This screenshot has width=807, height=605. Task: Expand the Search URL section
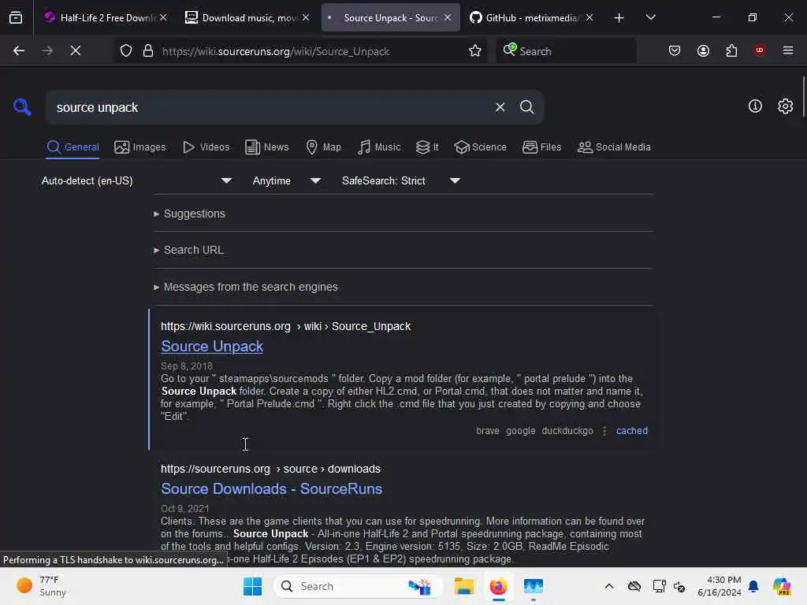tap(188, 250)
